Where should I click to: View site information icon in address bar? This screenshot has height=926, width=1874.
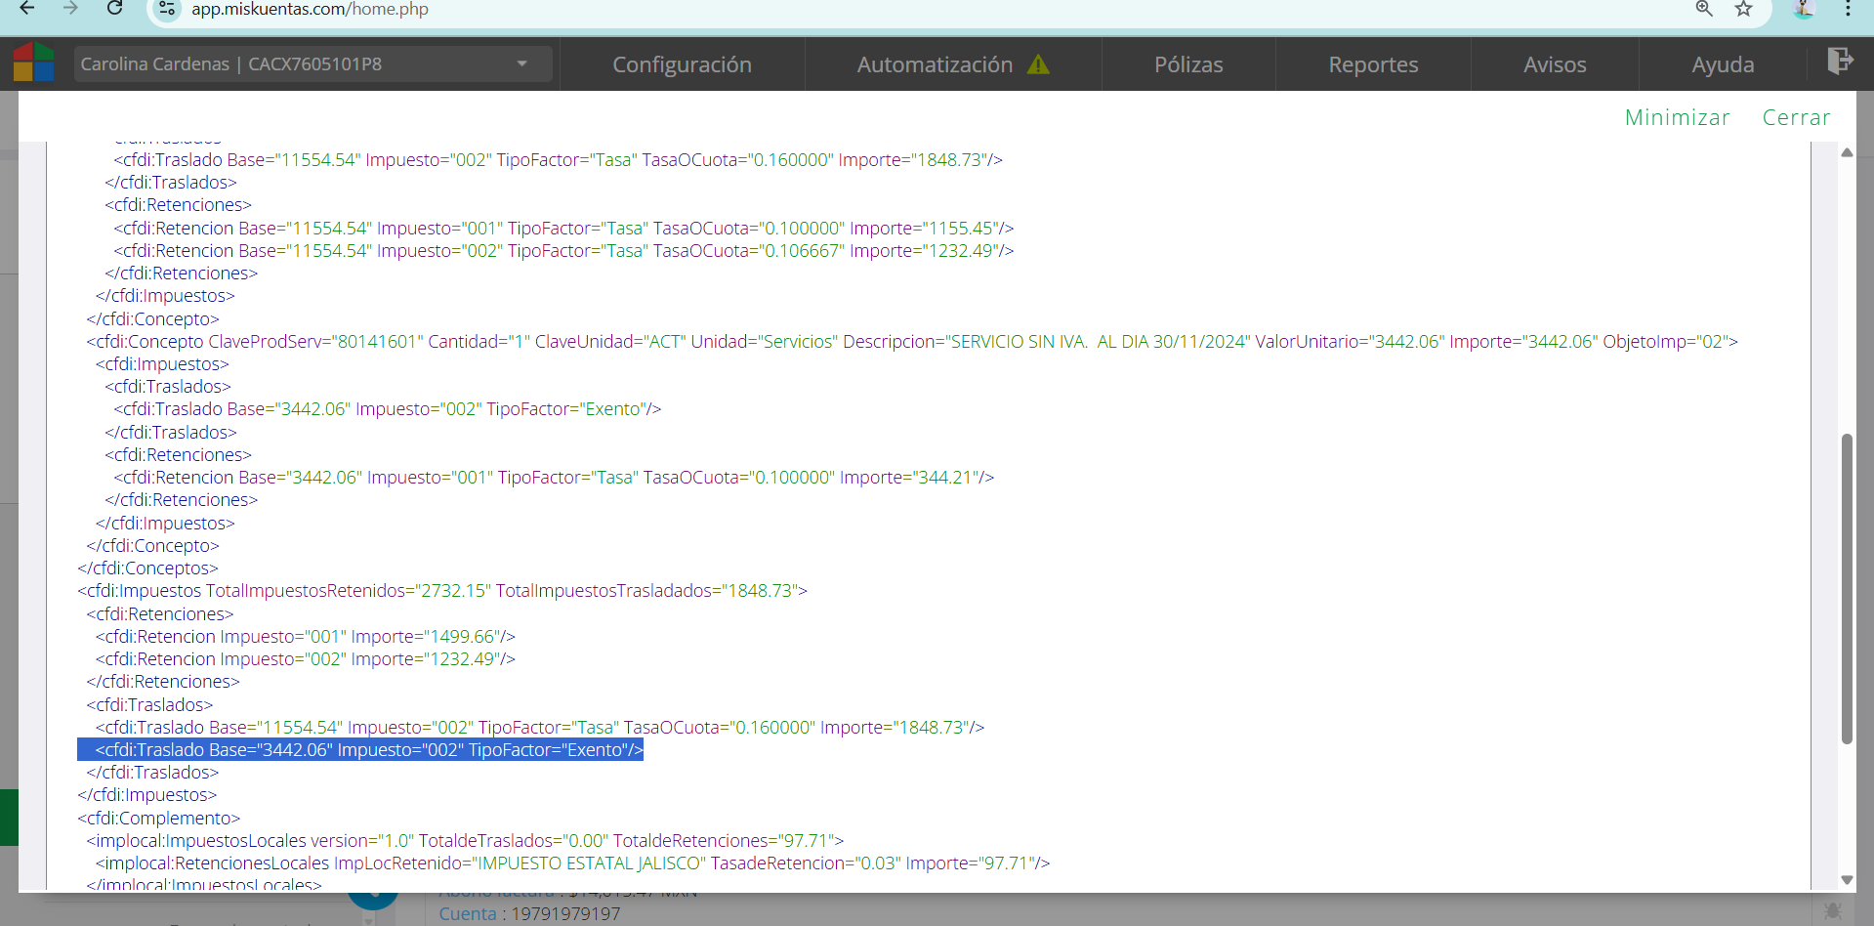pos(167,9)
